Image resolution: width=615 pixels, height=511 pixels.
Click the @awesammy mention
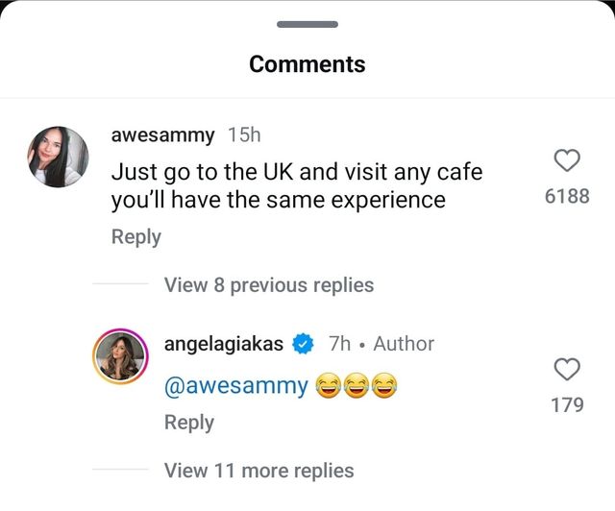coord(236,386)
